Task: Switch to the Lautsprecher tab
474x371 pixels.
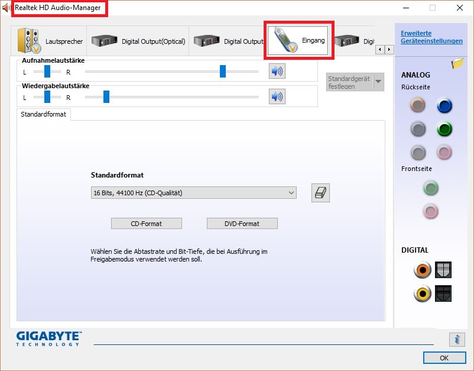Action: pyautogui.click(x=50, y=41)
